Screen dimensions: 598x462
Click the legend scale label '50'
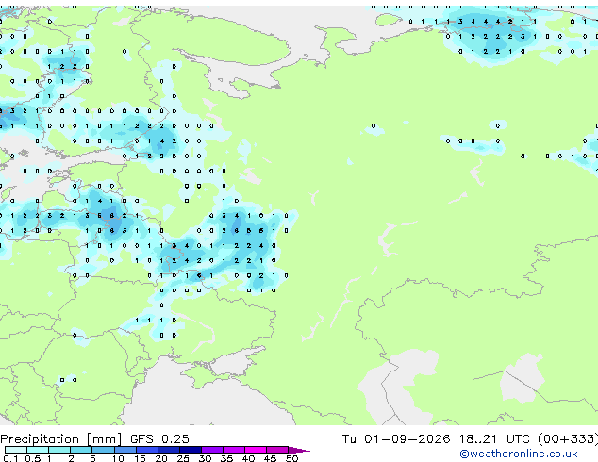tap(291, 458)
